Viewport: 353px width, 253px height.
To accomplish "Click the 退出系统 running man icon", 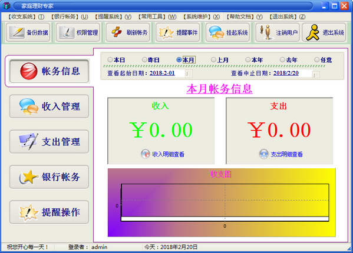I will [313, 32].
